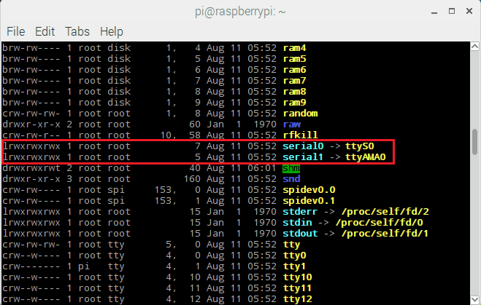Click the vertical scrollbar thumb
Screen dimensions: 481x305
click(475, 142)
